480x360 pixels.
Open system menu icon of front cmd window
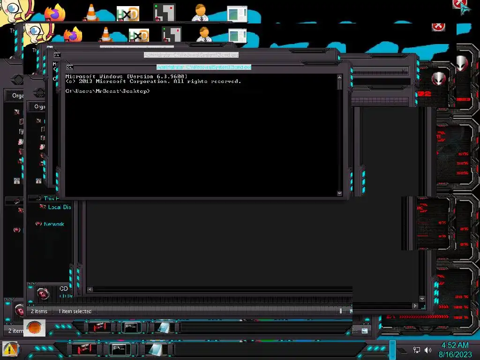point(70,67)
